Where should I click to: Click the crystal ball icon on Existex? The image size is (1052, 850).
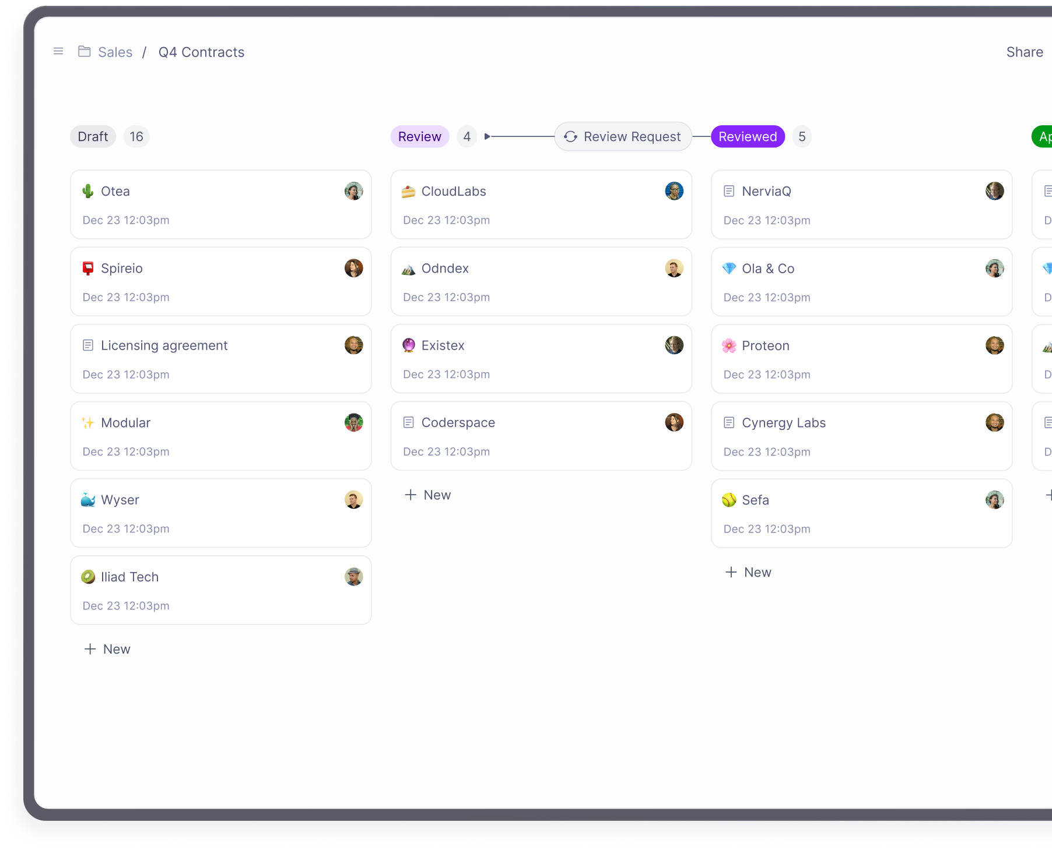(x=409, y=345)
